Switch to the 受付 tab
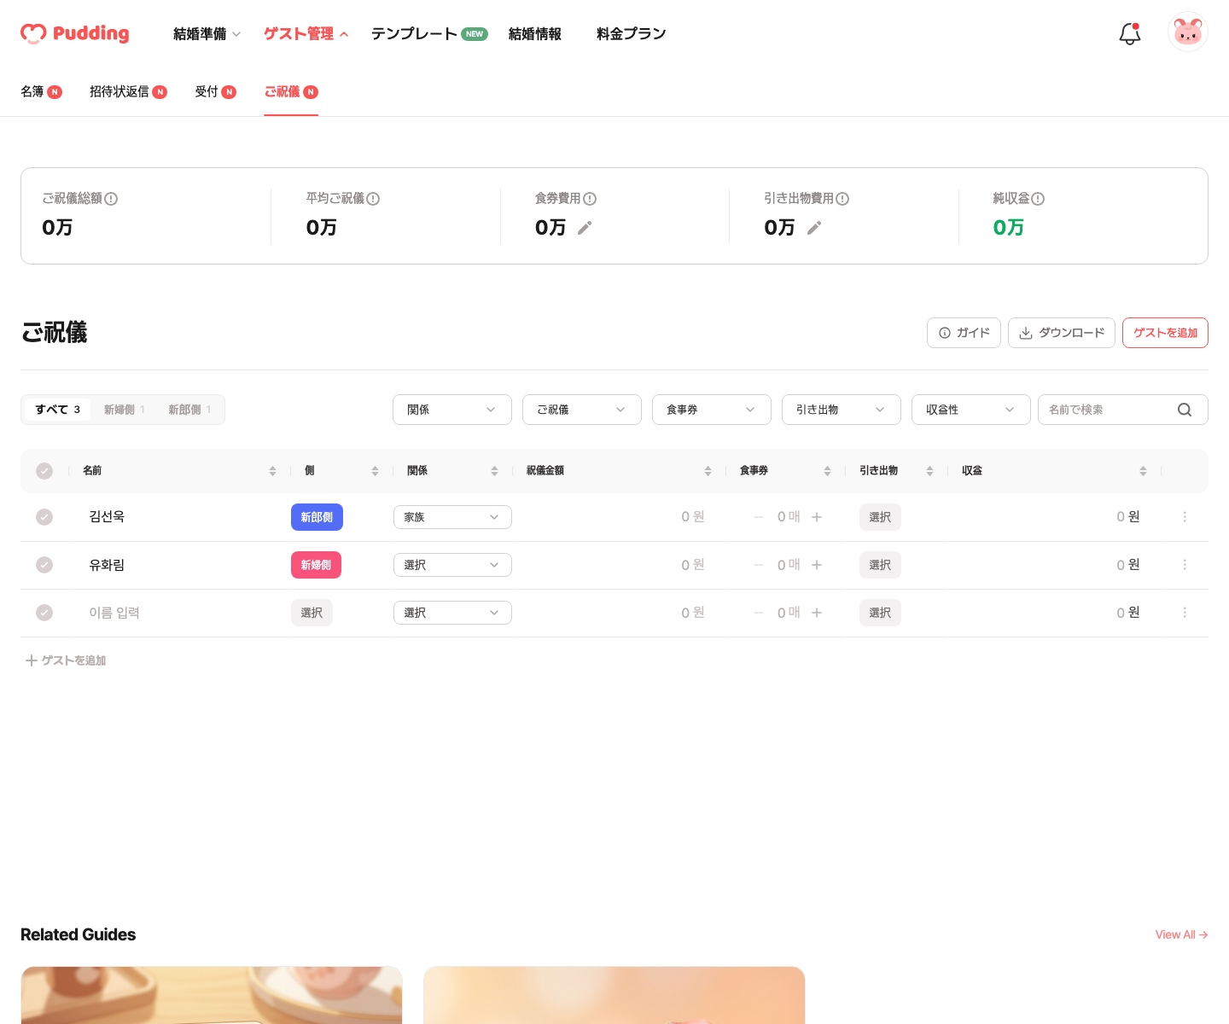Screen dimensions: 1229x1024 tap(215, 91)
